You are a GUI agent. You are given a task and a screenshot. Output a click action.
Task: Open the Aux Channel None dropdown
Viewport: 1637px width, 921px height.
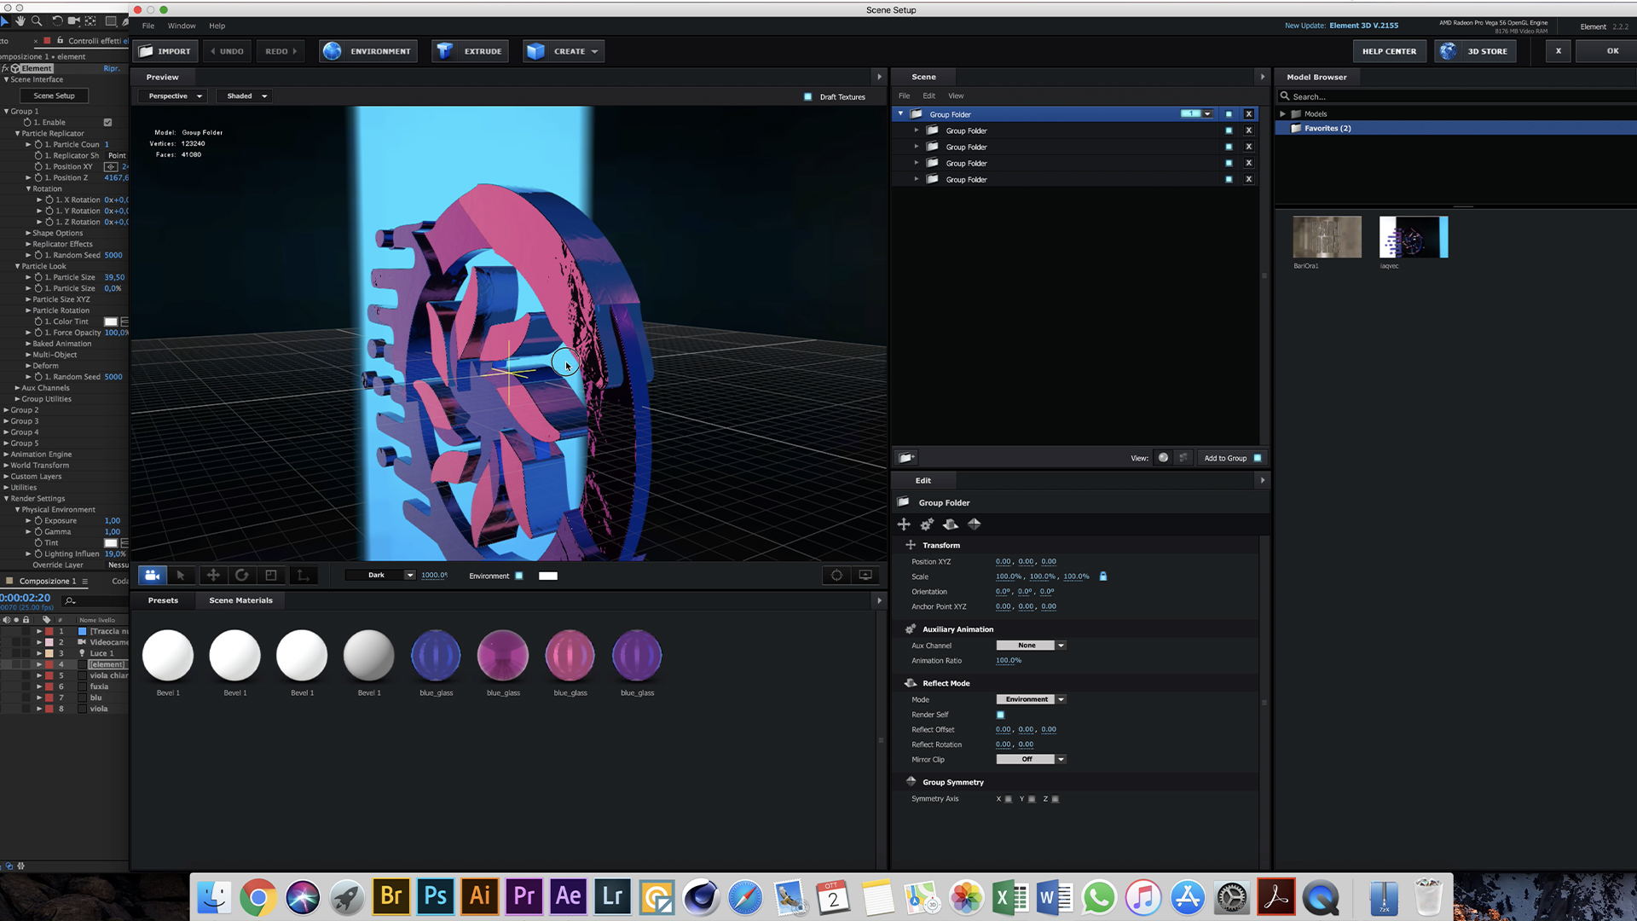tap(1031, 646)
